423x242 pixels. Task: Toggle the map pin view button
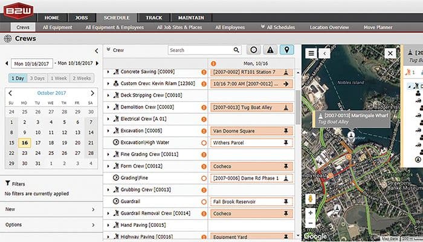coord(286,50)
